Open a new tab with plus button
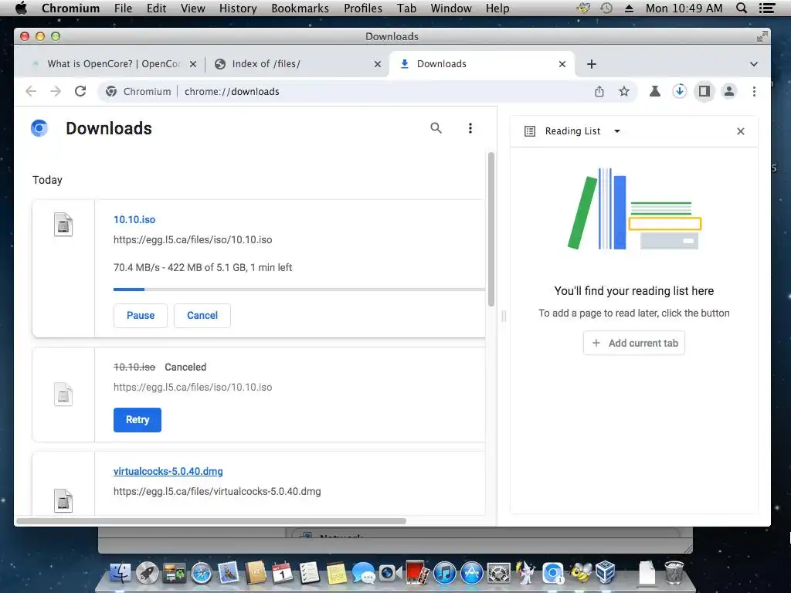The width and height of the screenshot is (791, 593). (592, 64)
